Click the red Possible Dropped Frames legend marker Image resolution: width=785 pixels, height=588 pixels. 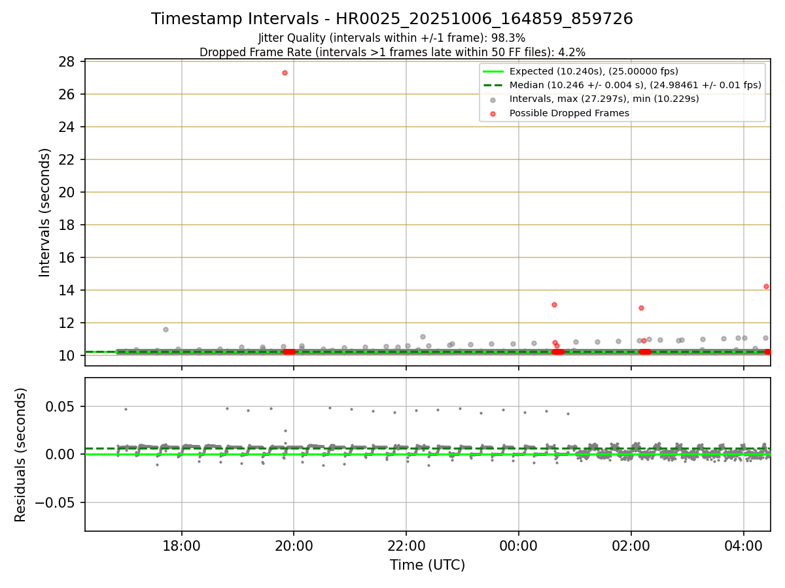493,113
